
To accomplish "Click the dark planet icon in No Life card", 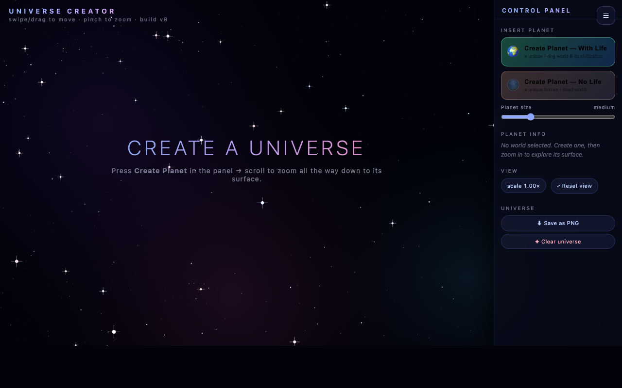I will pyautogui.click(x=513, y=85).
